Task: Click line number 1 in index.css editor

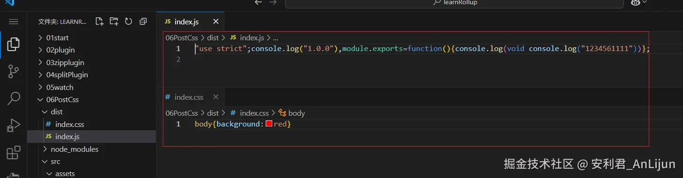Action: (178, 124)
